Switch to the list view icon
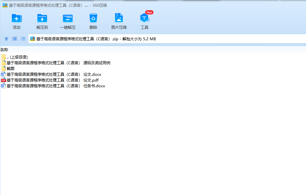 23,39
